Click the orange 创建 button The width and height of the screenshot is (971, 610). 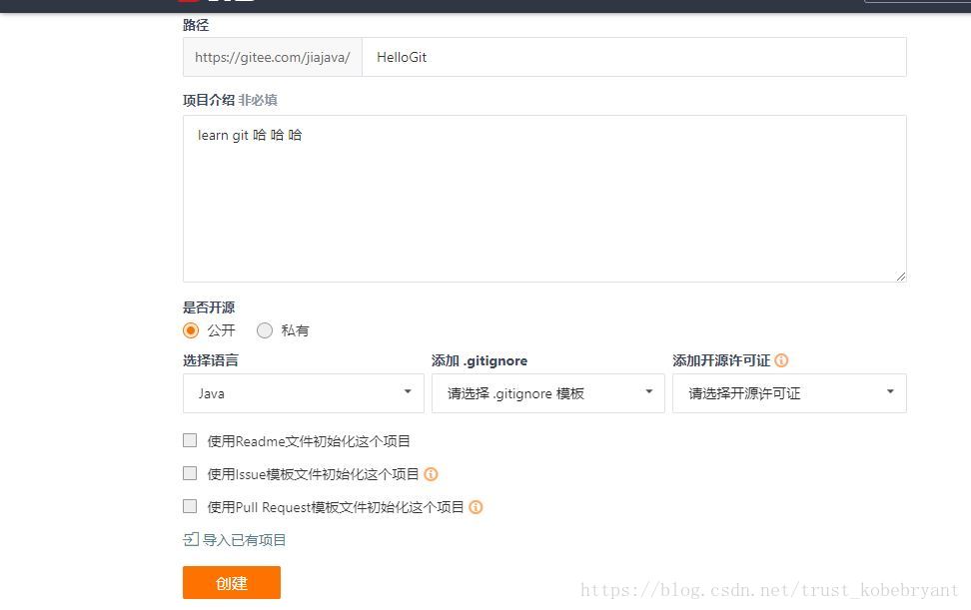tap(232, 582)
